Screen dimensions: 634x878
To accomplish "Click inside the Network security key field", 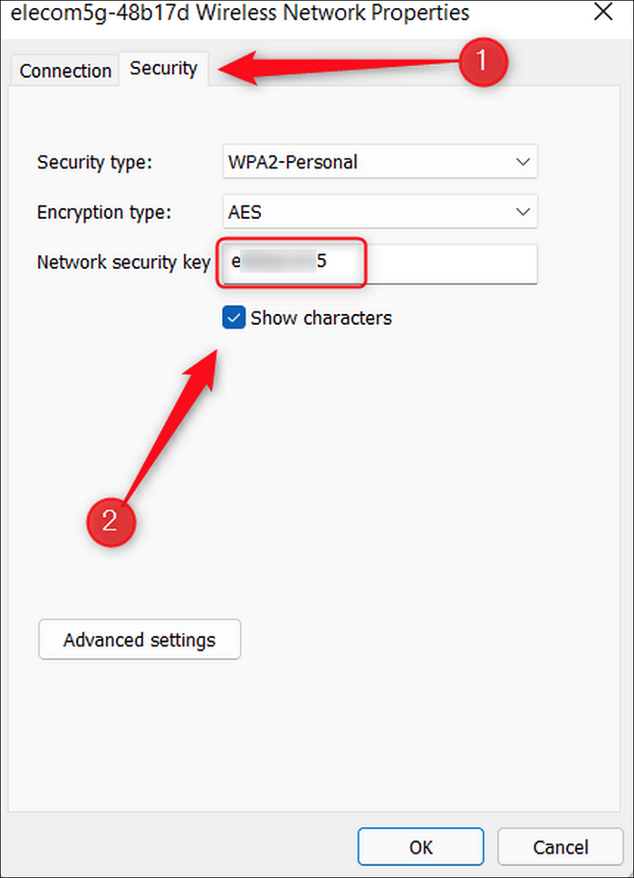I will [290, 262].
